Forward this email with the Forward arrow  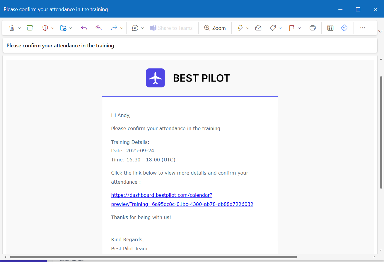[x=114, y=28]
